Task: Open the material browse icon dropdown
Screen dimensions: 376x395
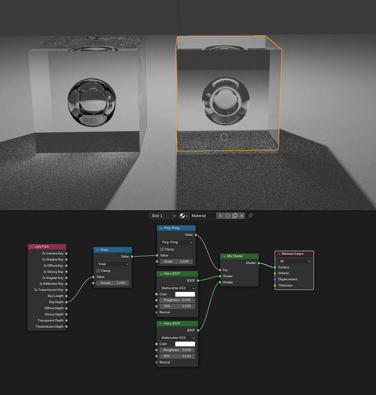Action: [184, 216]
